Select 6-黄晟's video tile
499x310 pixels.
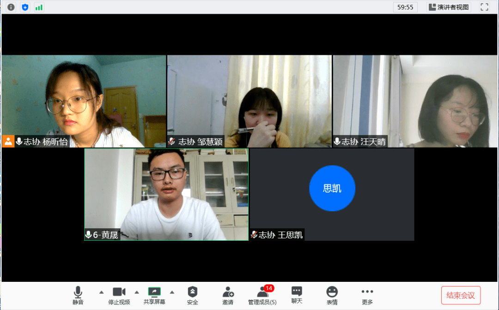166,195
